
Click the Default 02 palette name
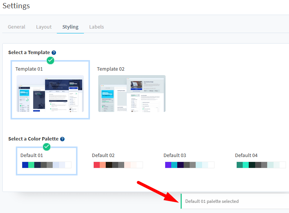[x=103, y=156]
